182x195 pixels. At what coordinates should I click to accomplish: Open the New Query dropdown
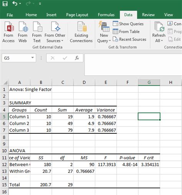(104, 32)
